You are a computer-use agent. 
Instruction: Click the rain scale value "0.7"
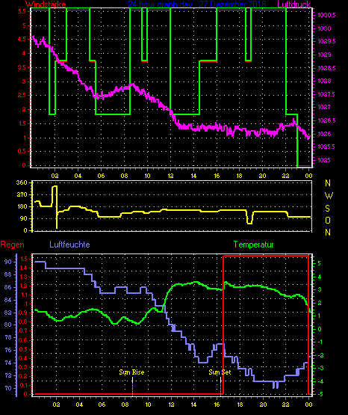(24, 331)
